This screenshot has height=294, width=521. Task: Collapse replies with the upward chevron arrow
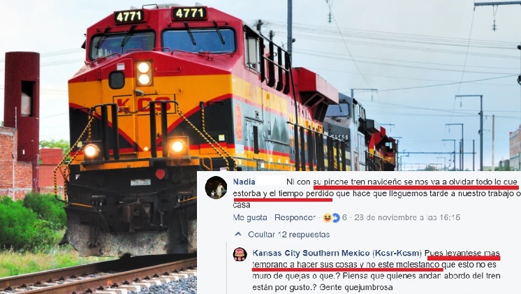coord(238,234)
